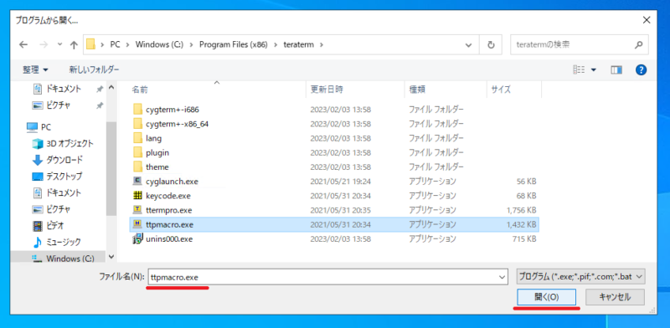This screenshot has height=328, width=670.
Task: Select 3D オブジェクト in navigation pane
Action: (70, 144)
